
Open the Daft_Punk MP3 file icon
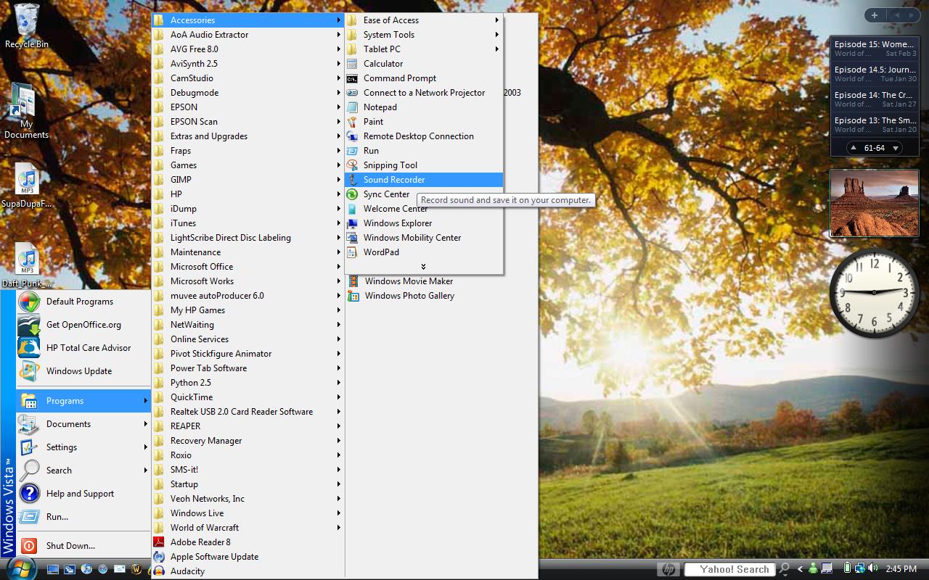click(26, 265)
